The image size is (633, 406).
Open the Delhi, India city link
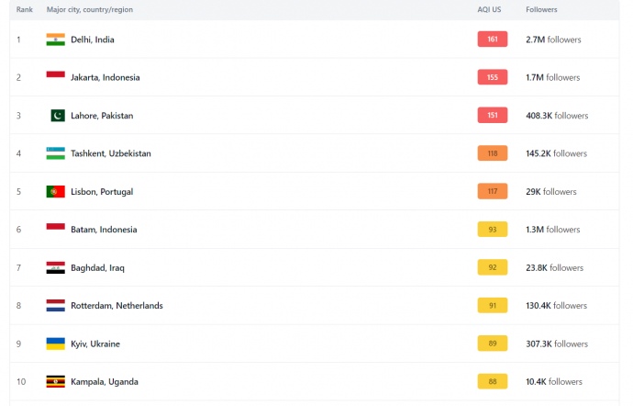point(93,39)
